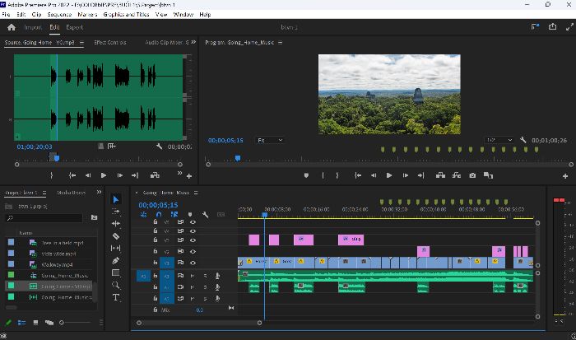
Task: Select the Type tool
Action: coord(116,297)
